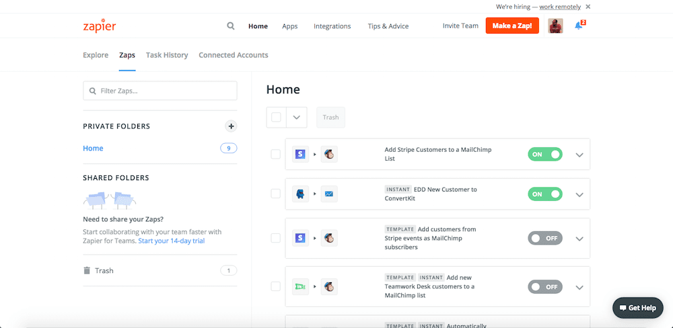
Task: Click Stripe icon in Stripe events zap
Action: pyautogui.click(x=300, y=238)
